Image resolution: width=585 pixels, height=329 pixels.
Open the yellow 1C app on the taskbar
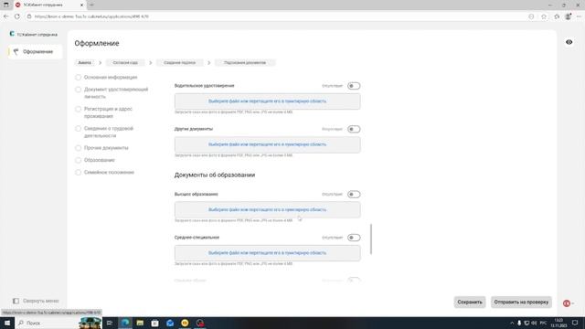click(x=185, y=323)
